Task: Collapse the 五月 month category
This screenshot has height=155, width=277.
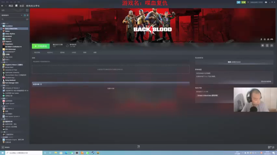Action: pyautogui.click(x=2, y=85)
